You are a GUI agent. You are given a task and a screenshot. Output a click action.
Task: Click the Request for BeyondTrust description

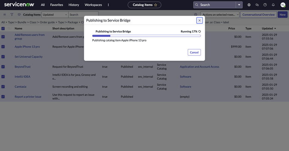coord(68,67)
